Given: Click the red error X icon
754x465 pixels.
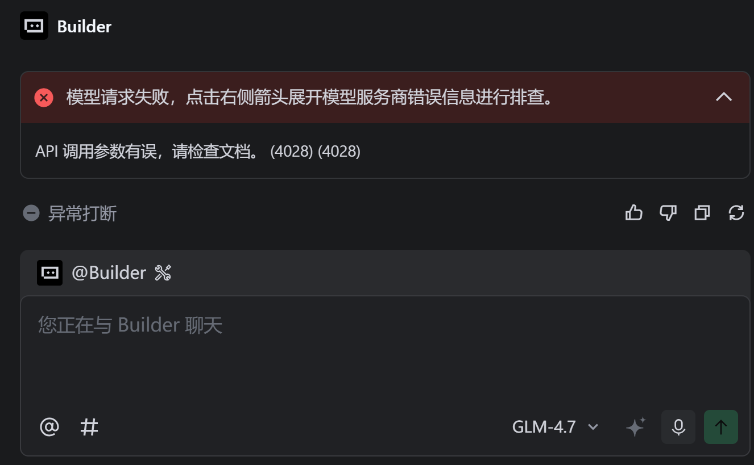Looking at the screenshot, I should tap(44, 98).
